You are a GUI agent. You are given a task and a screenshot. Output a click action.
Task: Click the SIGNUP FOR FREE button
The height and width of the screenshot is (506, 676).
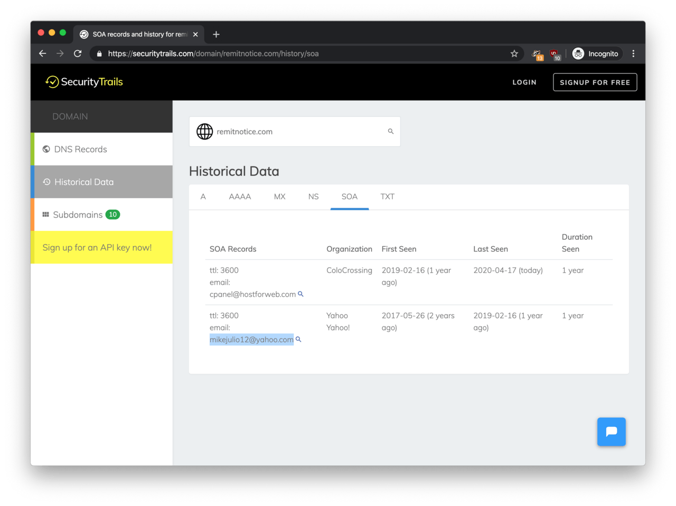point(595,82)
